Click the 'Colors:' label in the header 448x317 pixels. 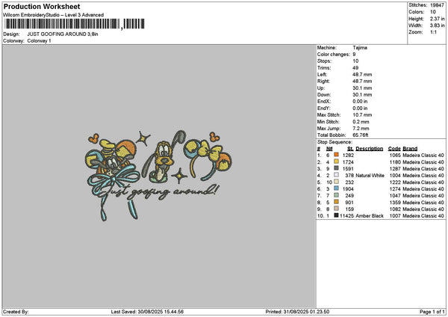417,12
